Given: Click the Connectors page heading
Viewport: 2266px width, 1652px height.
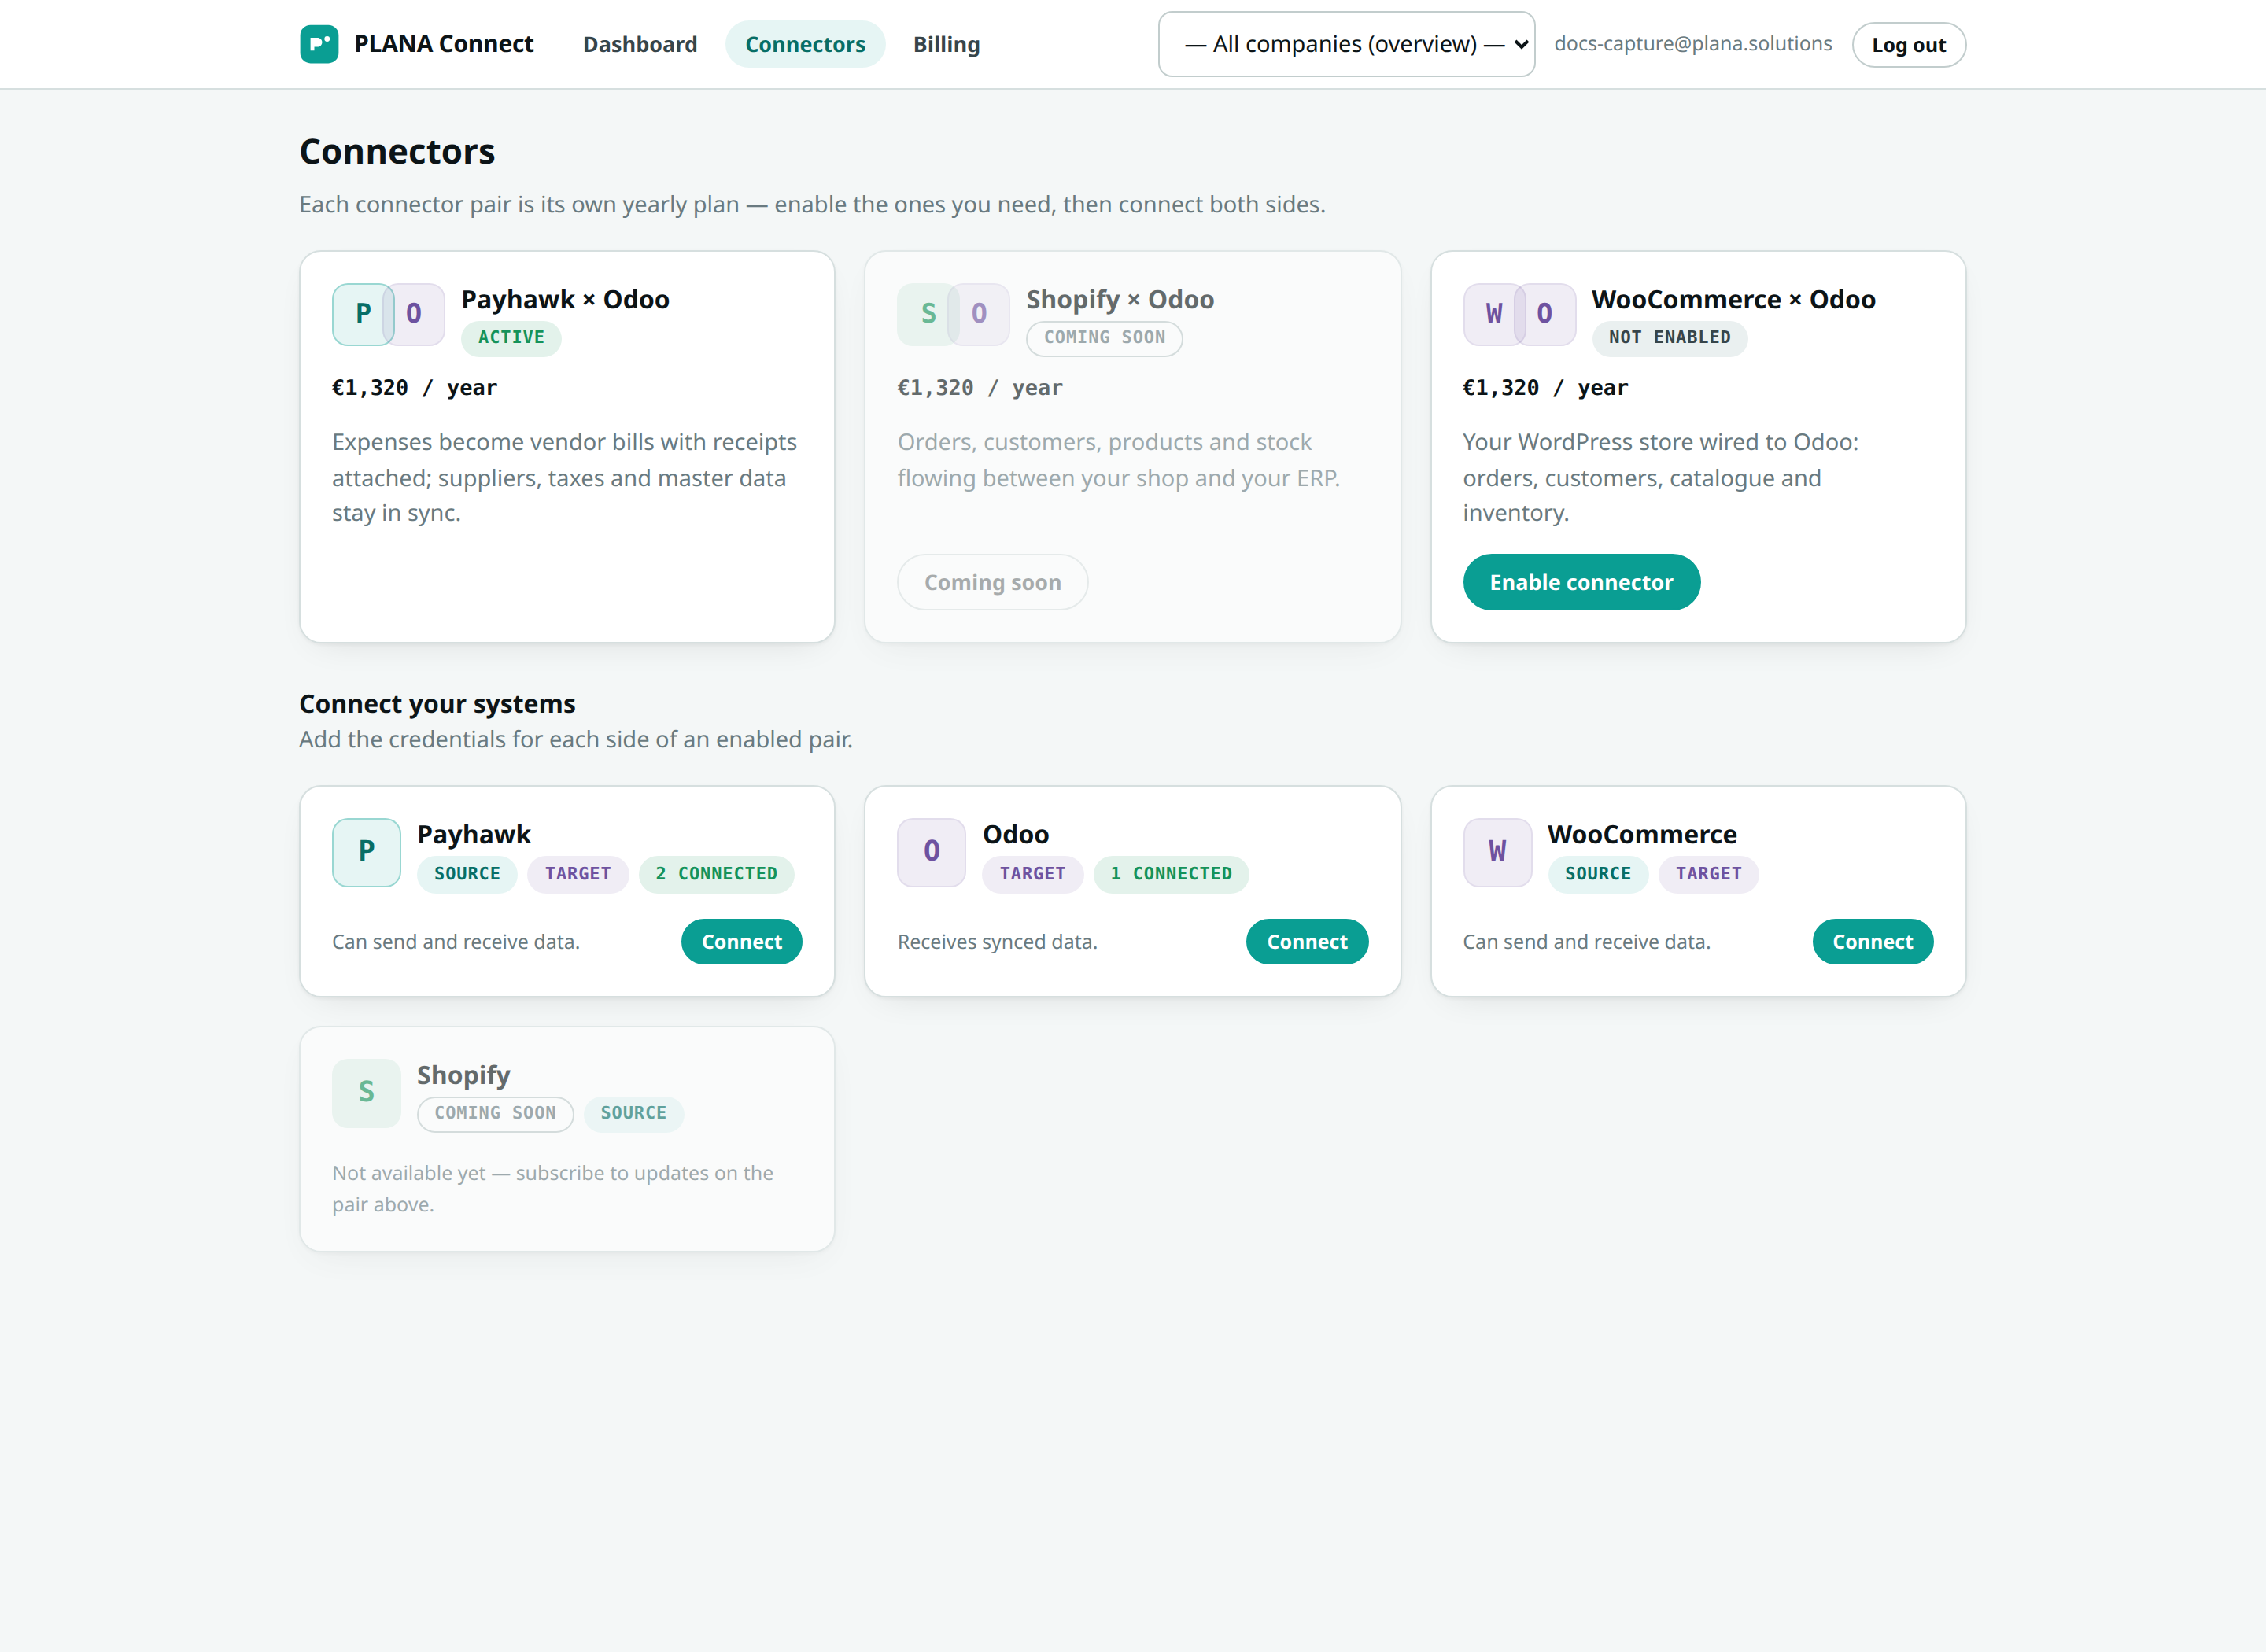Looking at the screenshot, I should tap(397, 151).
